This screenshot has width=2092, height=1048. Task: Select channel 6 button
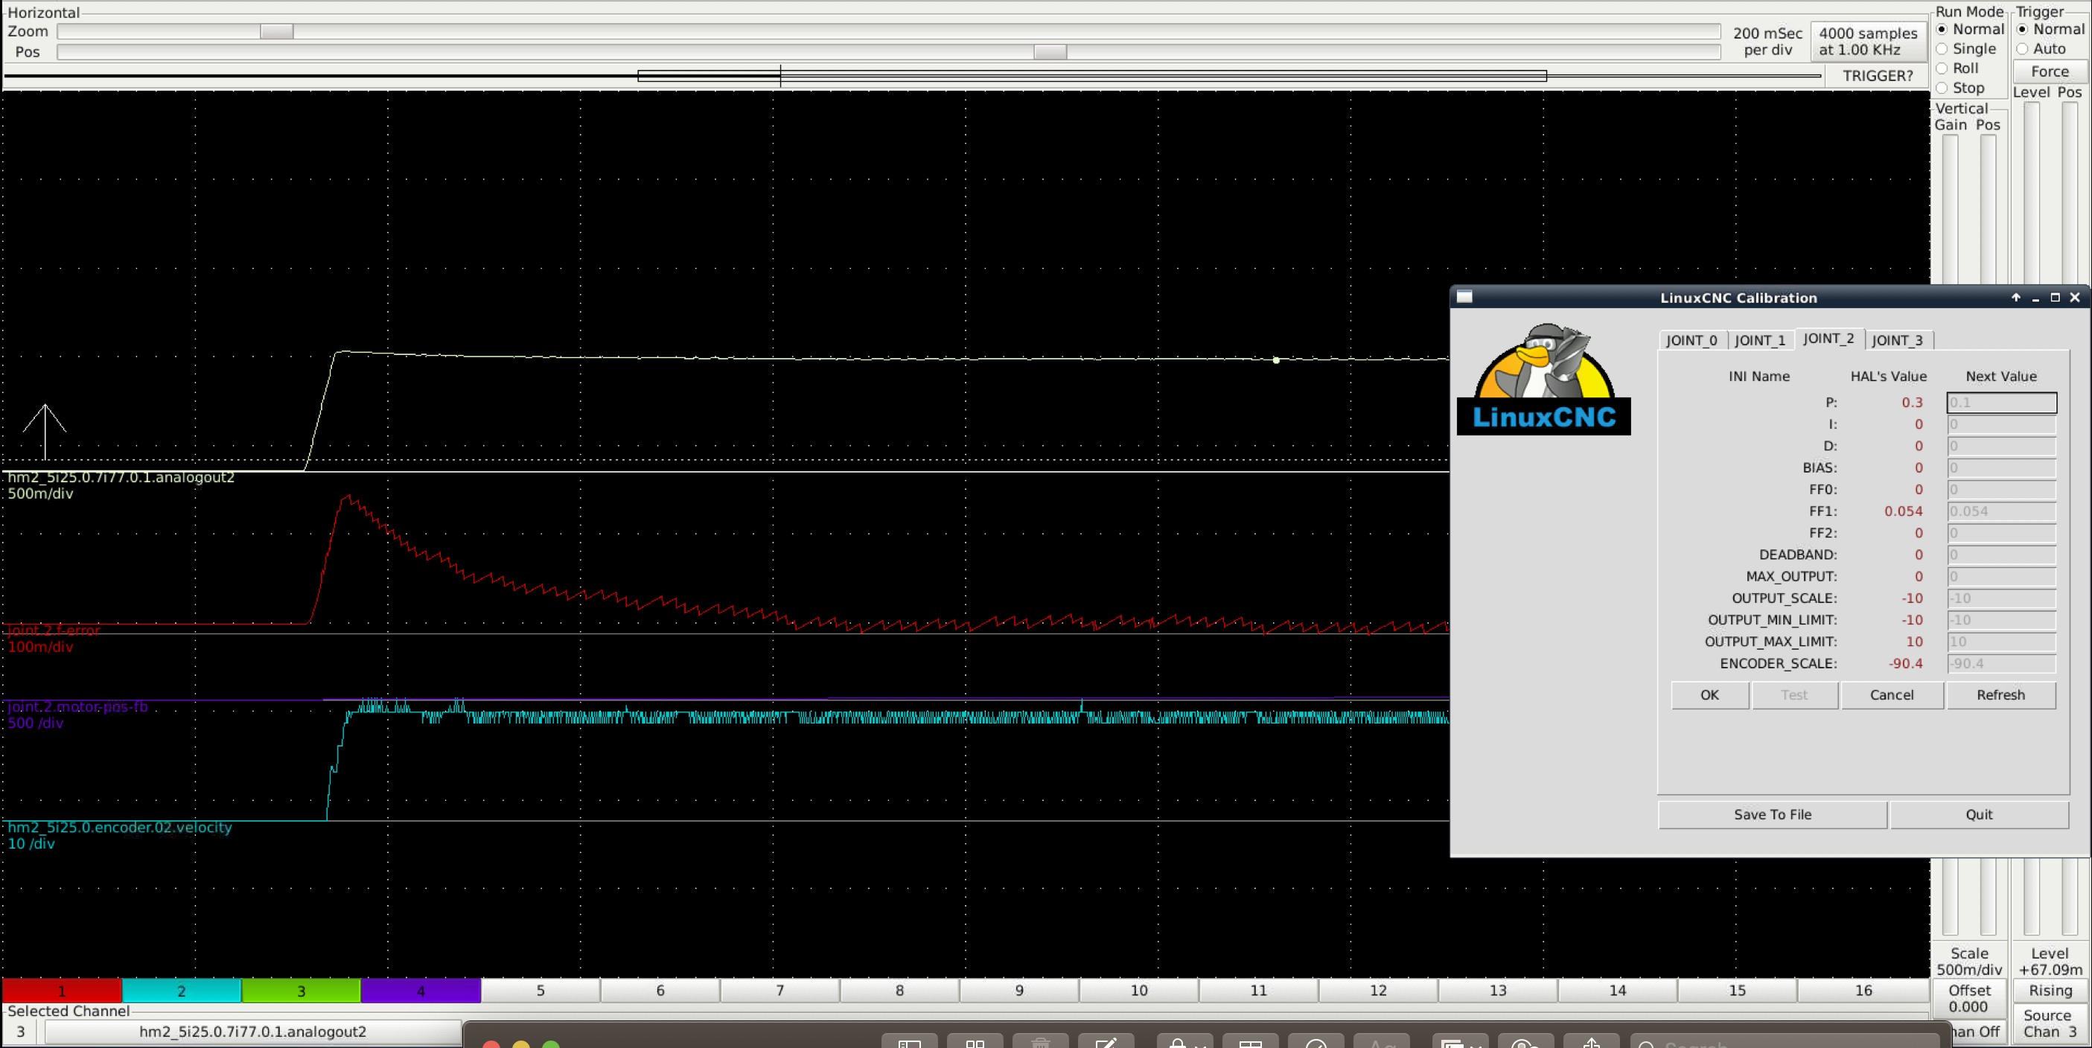(660, 991)
